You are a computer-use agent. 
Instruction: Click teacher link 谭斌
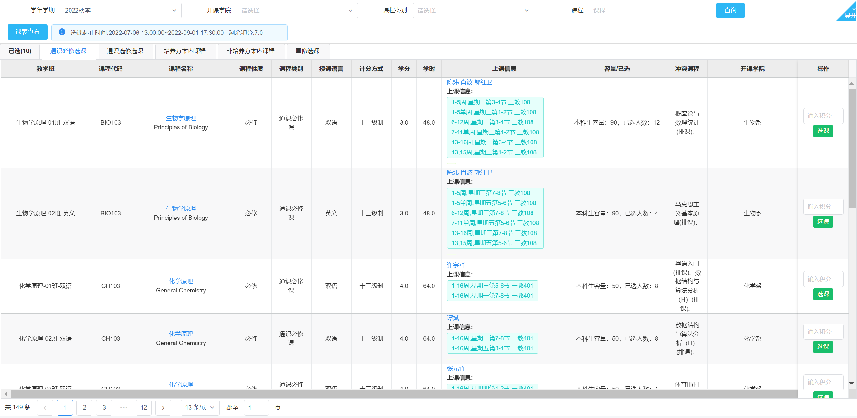(453, 318)
